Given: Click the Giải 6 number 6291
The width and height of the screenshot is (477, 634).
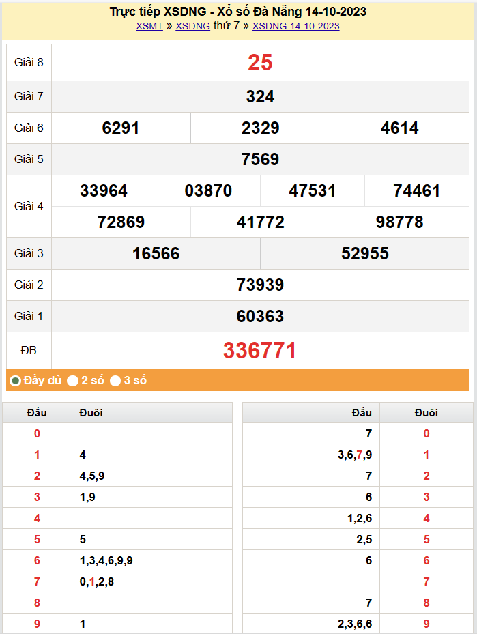Looking at the screenshot, I should click(121, 128).
